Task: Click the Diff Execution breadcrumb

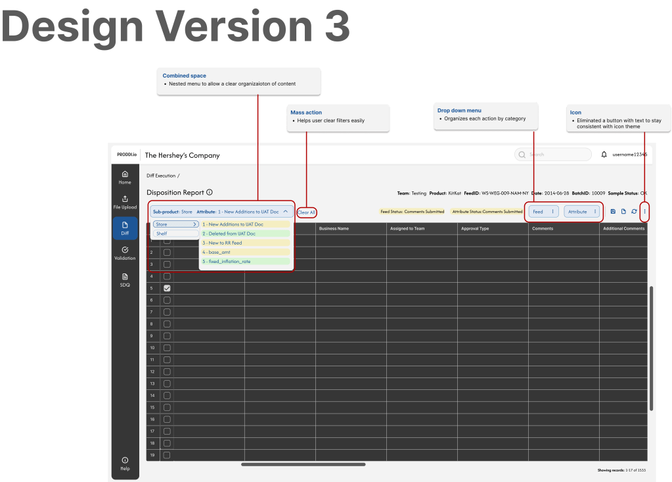Action: [161, 176]
